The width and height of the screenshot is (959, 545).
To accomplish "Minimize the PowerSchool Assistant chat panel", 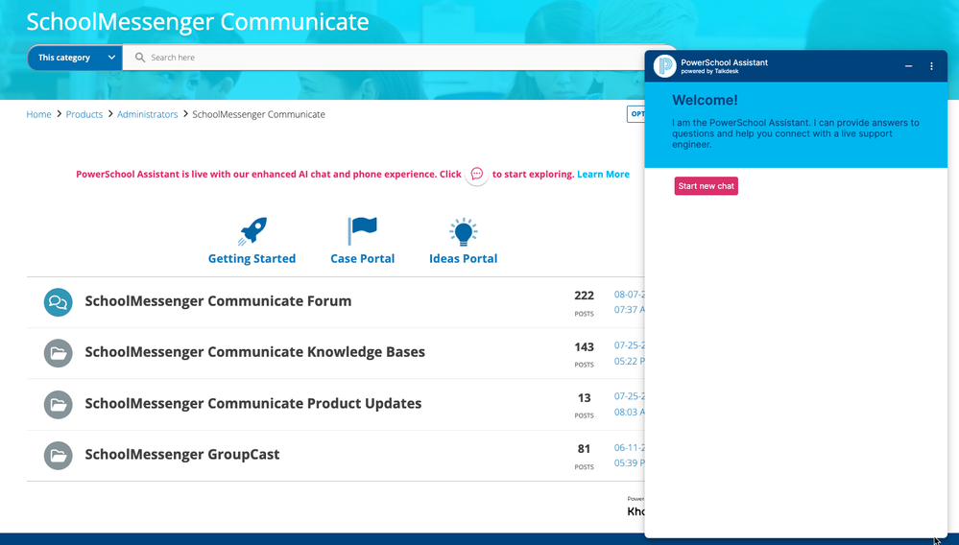I will pyautogui.click(x=908, y=66).
